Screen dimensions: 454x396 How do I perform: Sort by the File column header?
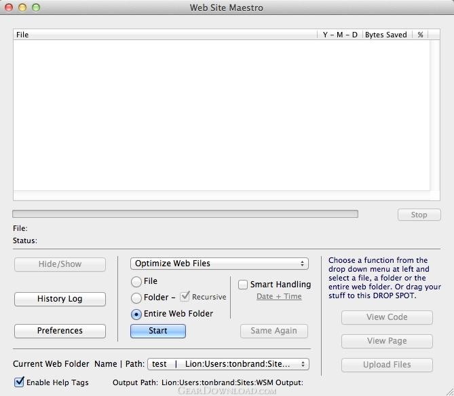165,35
